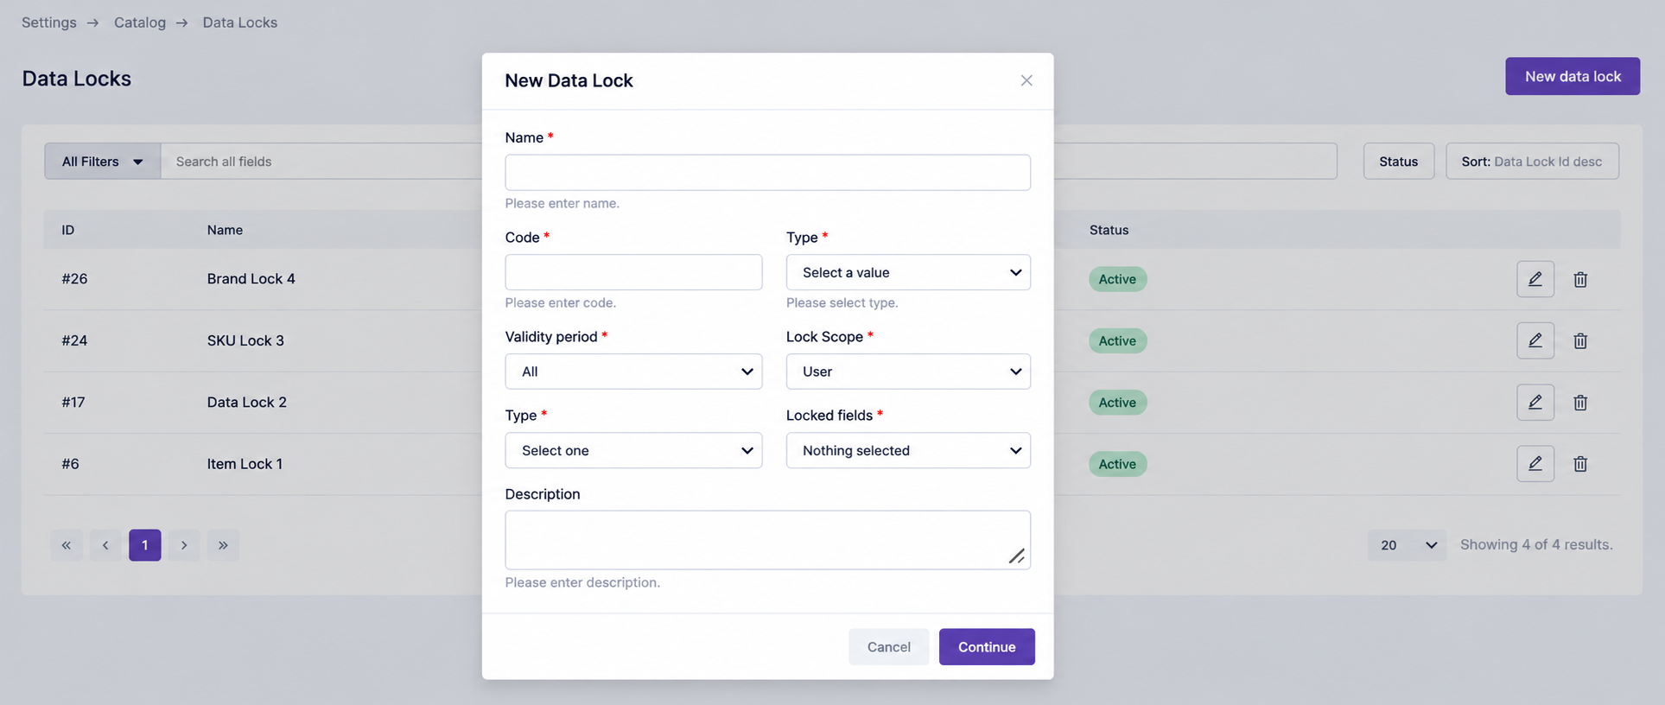This screenshot has width=1665, height=705.
Task: Click the Cancel button
Action: (888, 647)
